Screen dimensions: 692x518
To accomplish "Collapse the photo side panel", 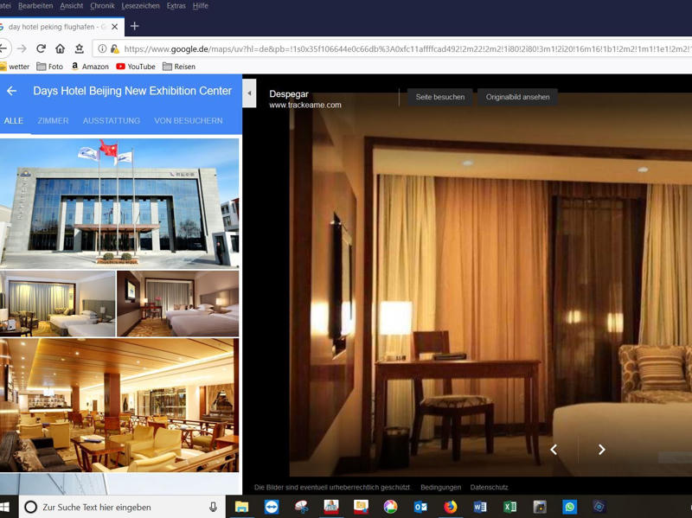I will coord(249,93).
